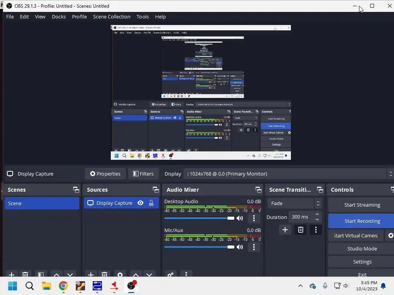Click Start Virtual Camera
Screen dimensions: 394x295
(356, 235)
